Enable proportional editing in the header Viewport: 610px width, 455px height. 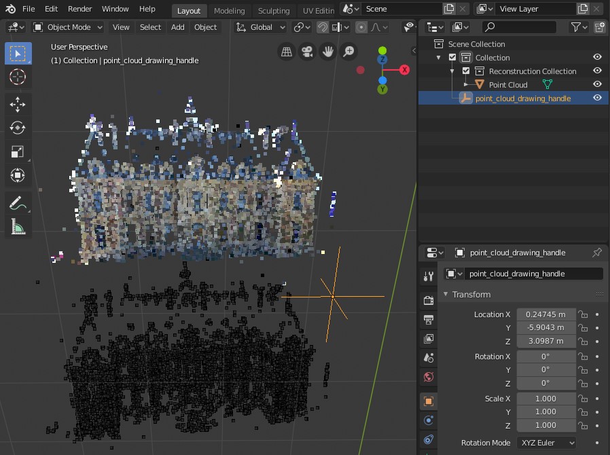pyautogui.click(x=361, y=26)
